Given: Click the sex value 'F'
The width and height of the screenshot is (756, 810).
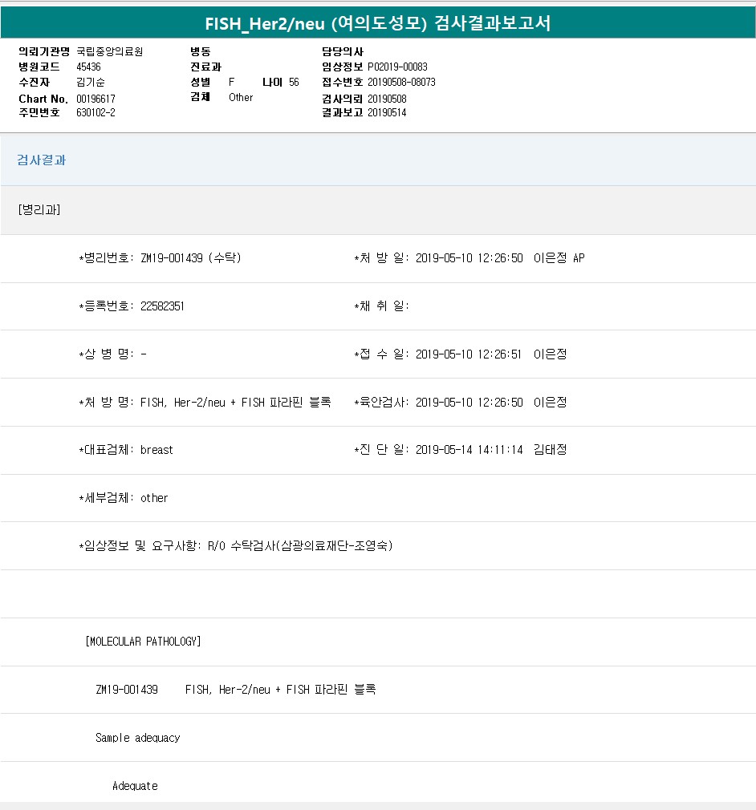Looking at the screenshot, I should point(232,82).
